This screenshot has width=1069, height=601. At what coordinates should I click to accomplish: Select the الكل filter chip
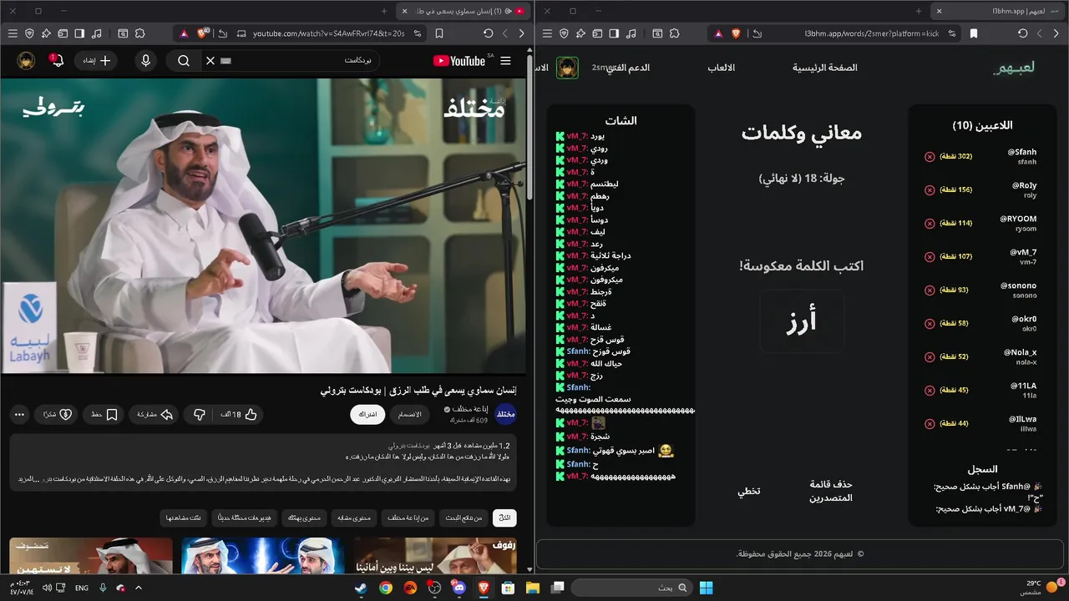504,518
